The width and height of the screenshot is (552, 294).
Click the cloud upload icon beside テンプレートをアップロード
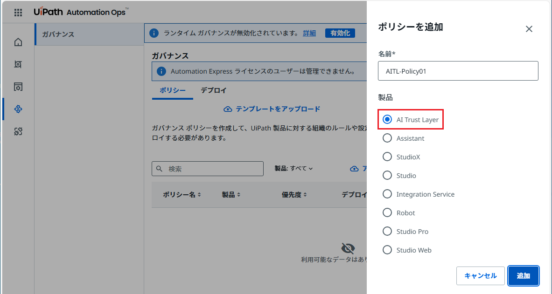[x=228, y=109]
